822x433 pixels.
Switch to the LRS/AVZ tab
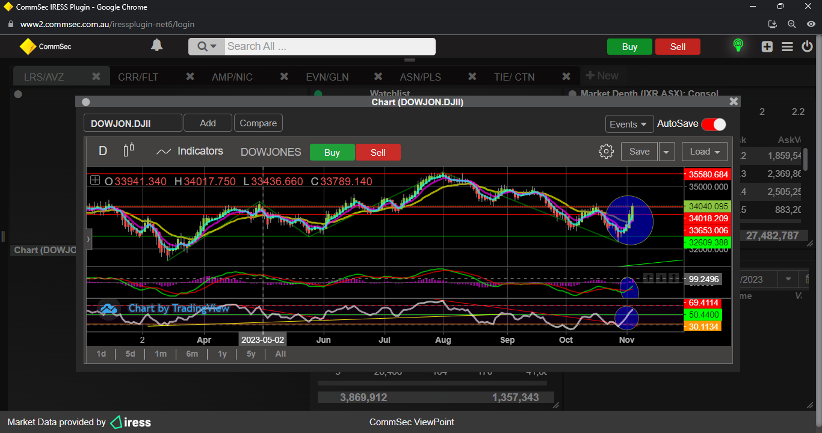[x=44, y=77]
